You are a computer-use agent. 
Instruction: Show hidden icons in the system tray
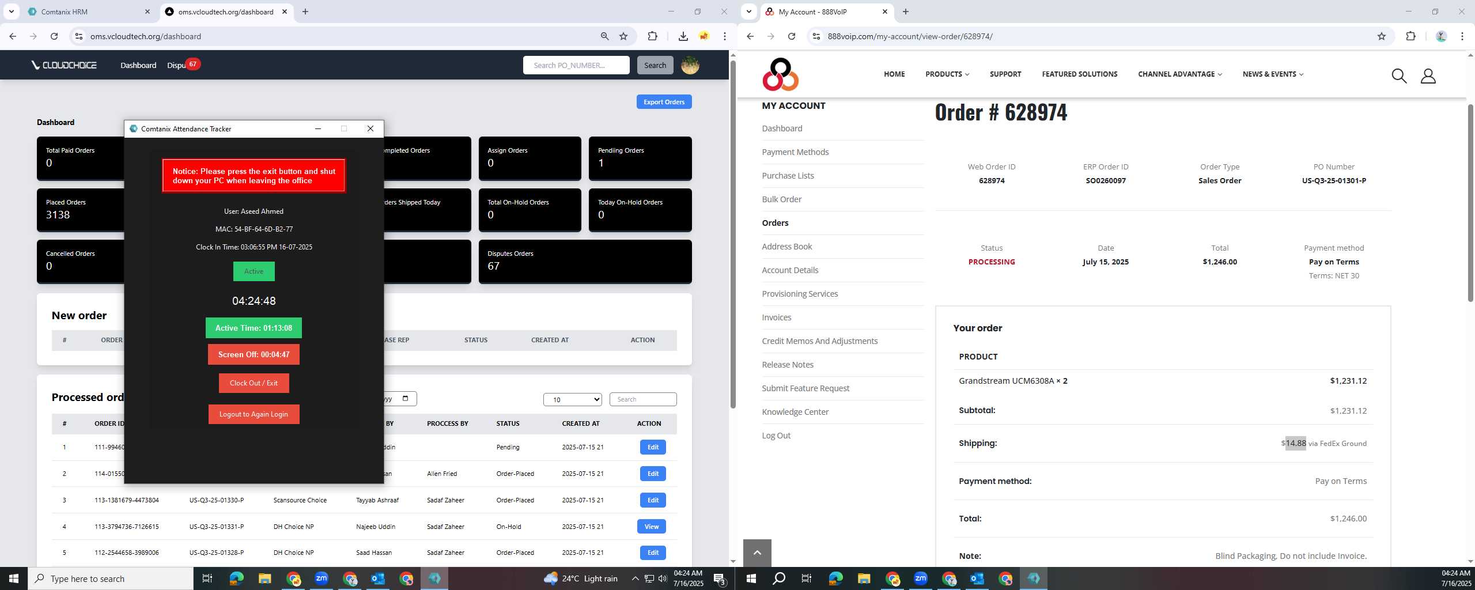pos(635,578)
